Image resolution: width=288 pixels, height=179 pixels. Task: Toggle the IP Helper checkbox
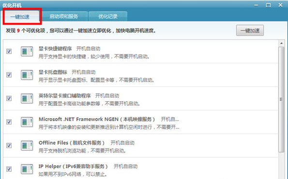tap(9, 169)
